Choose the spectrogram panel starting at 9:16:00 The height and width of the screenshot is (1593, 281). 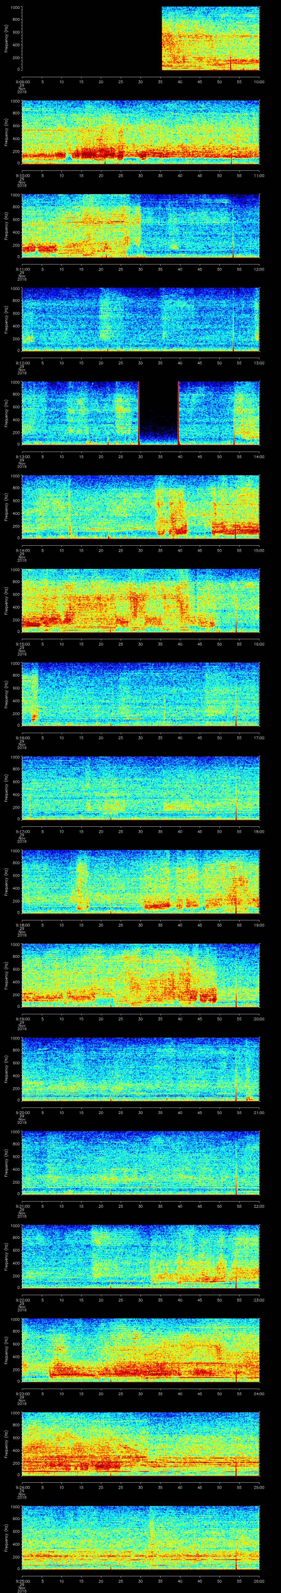coord(140,694)
